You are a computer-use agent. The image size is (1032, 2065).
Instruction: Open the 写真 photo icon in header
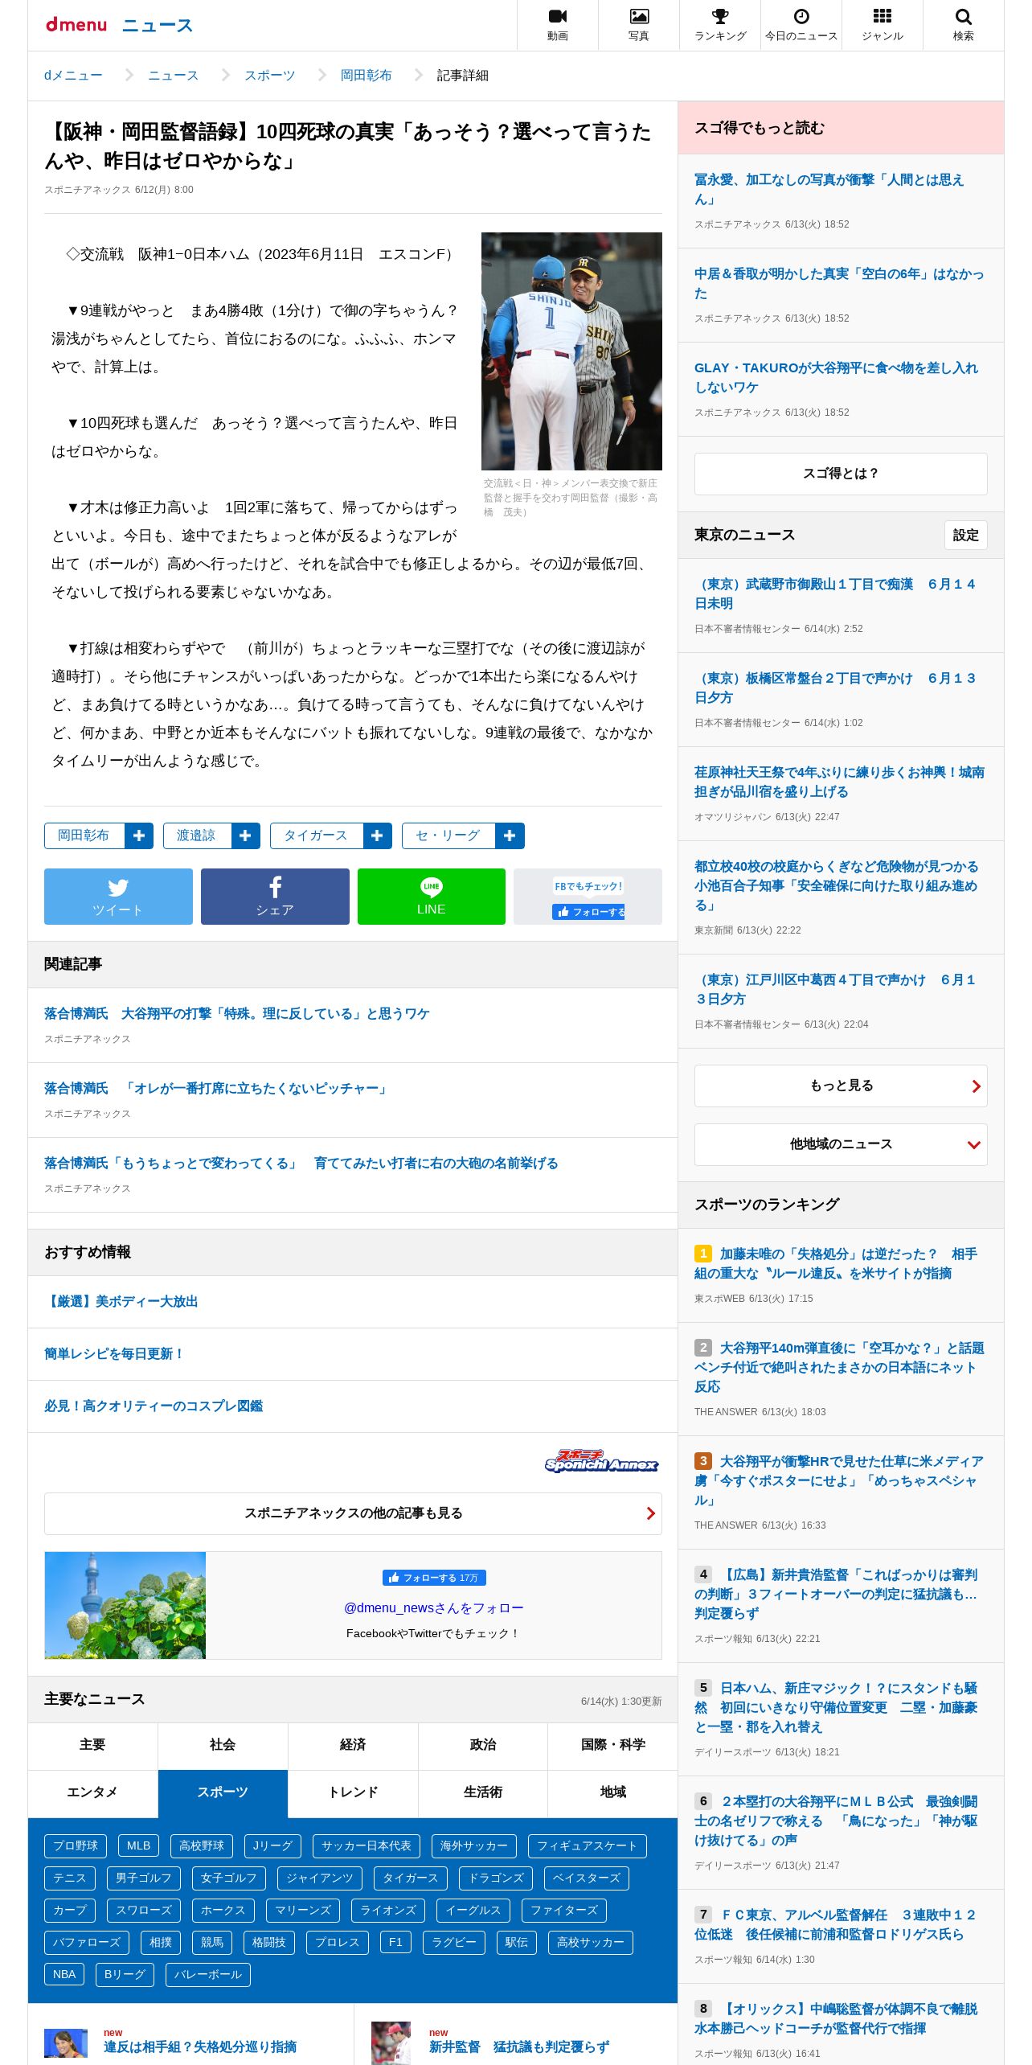pos(639,25)
